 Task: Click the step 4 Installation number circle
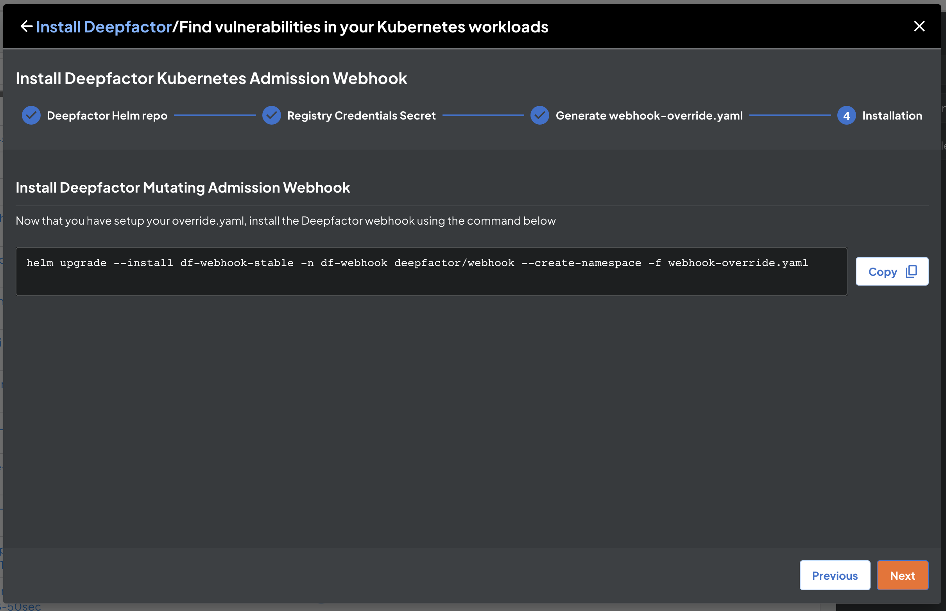846,116
